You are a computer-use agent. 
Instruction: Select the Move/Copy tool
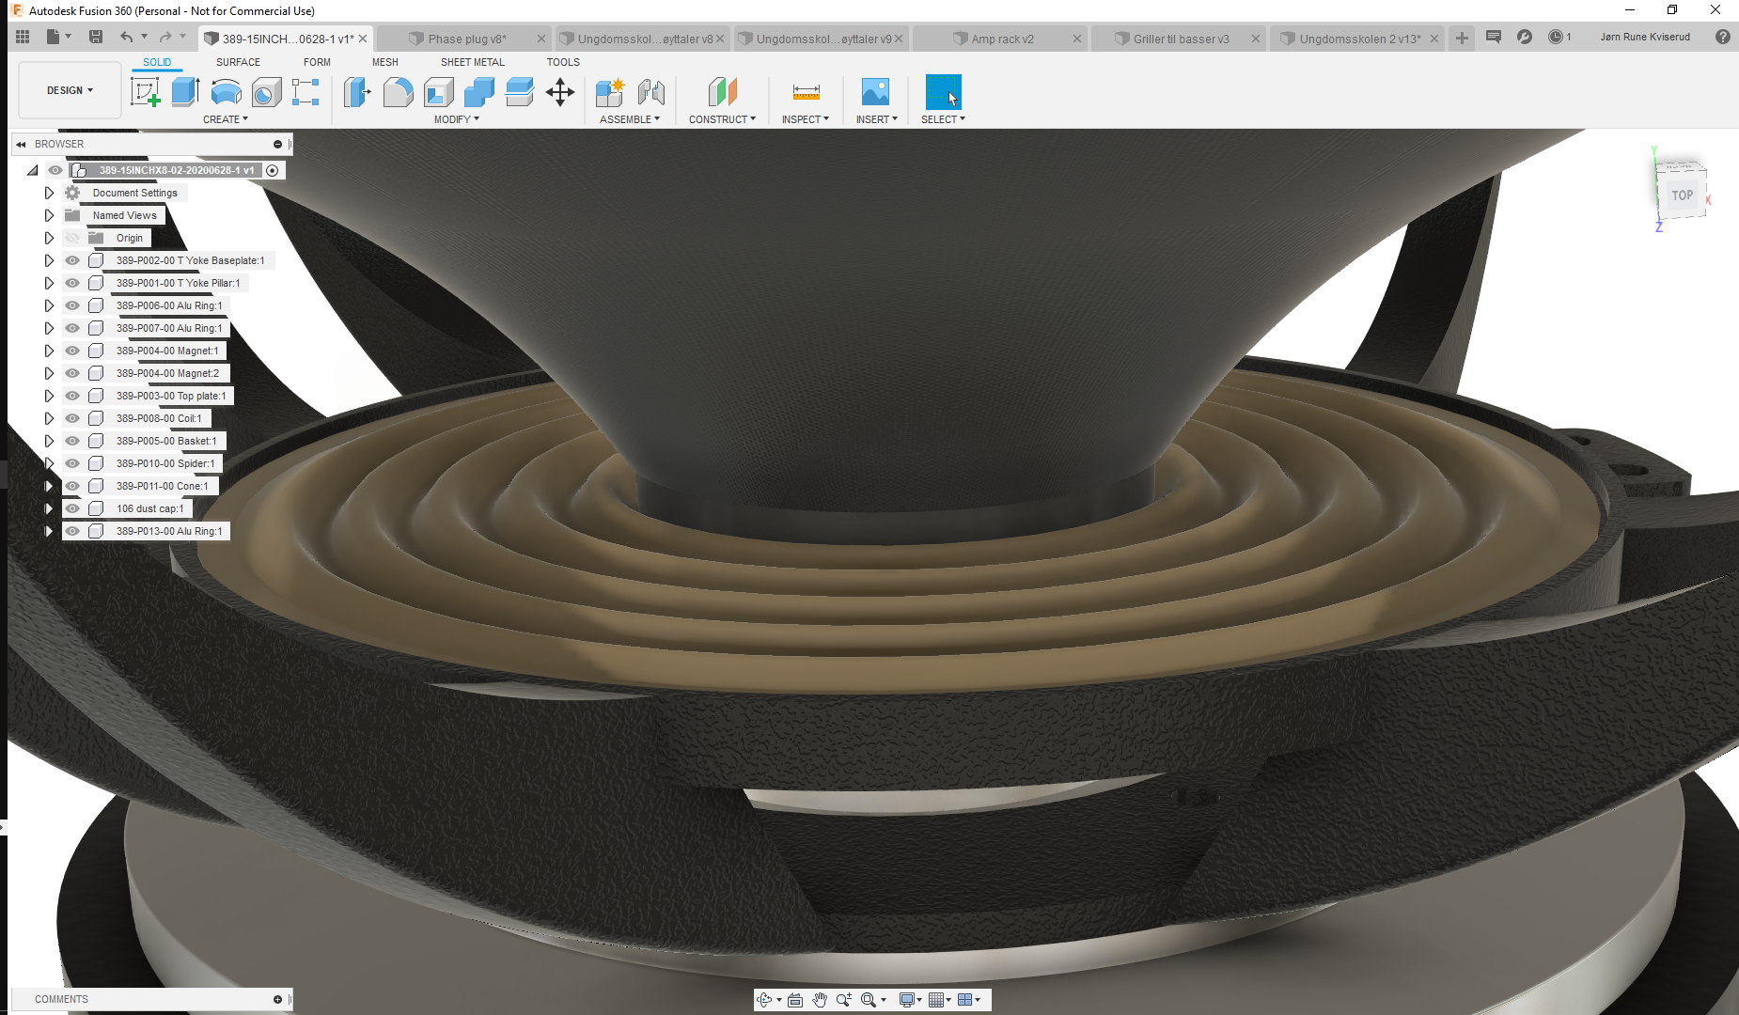pos(560,92)
